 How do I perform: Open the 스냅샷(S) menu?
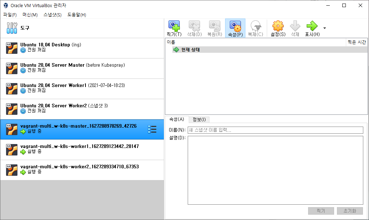pos(52,15)
